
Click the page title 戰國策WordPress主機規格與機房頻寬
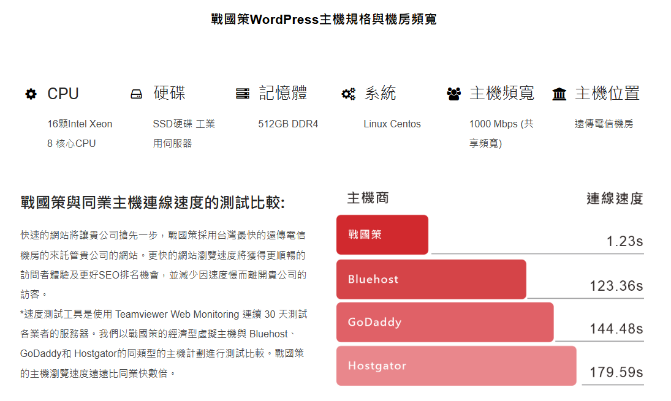click(x=324, y=19)
